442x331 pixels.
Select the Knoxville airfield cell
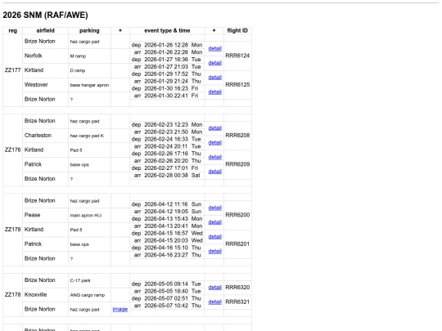tap(45, 295)
